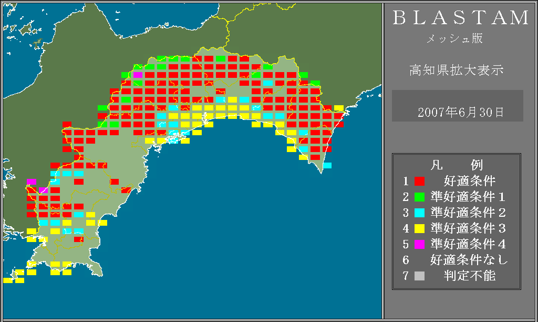
Task: Click the 判定不能 legend label
Action: 469,276
